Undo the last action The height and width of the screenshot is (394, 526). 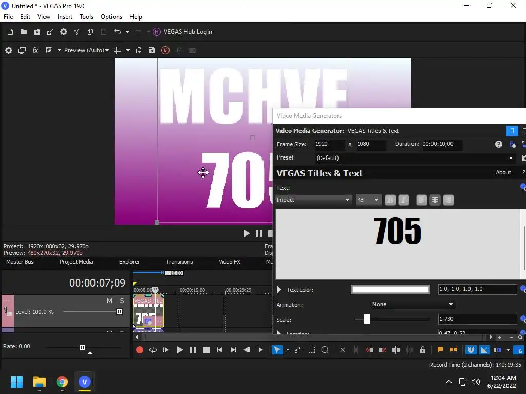(118, 32)
